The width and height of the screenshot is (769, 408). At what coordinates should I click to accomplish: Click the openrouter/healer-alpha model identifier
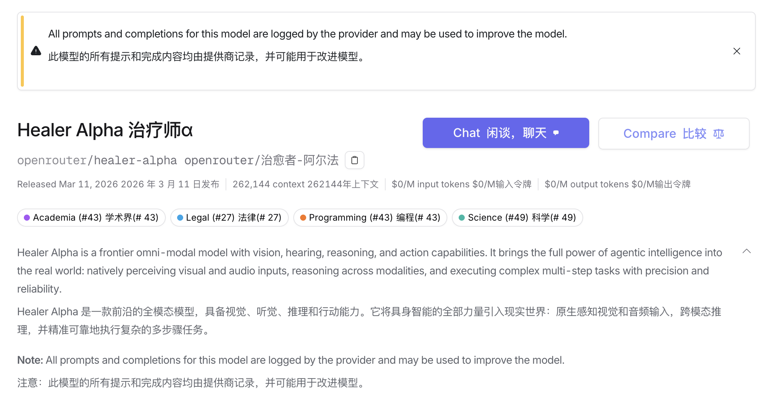tap(97, 160)
